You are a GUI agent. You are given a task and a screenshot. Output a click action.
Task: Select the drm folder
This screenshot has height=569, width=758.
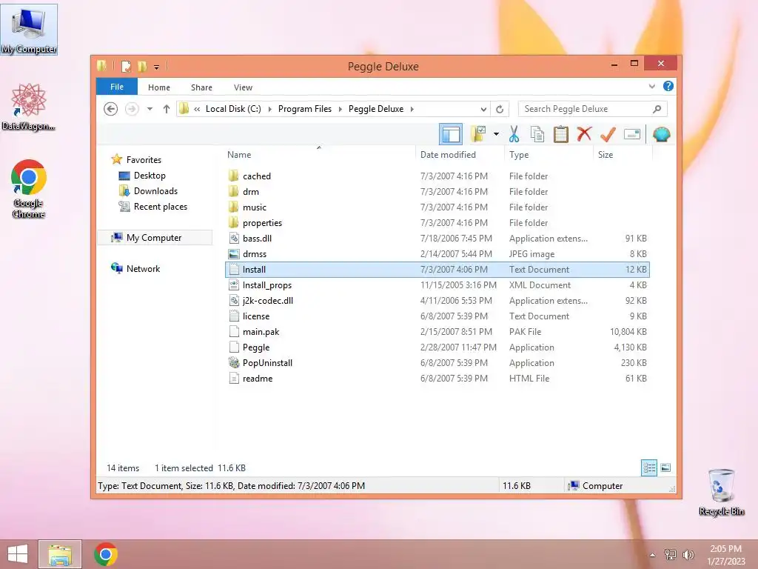[x=437, y=192]
